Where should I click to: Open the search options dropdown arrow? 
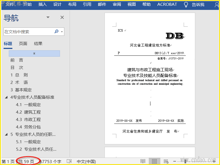pos(62,32)
